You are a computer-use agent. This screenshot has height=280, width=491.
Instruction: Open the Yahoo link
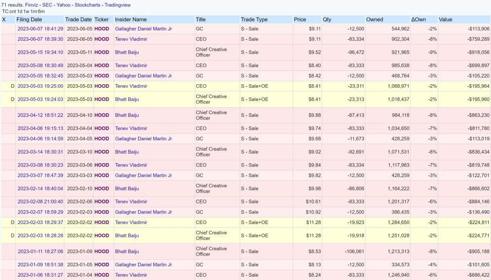click(x=63, y=5)
